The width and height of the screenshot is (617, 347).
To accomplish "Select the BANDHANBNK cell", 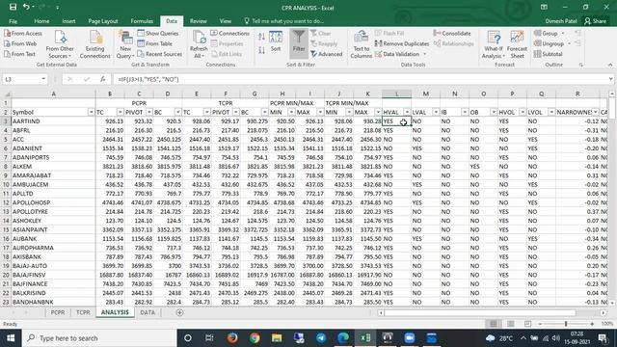I will 53,302.
